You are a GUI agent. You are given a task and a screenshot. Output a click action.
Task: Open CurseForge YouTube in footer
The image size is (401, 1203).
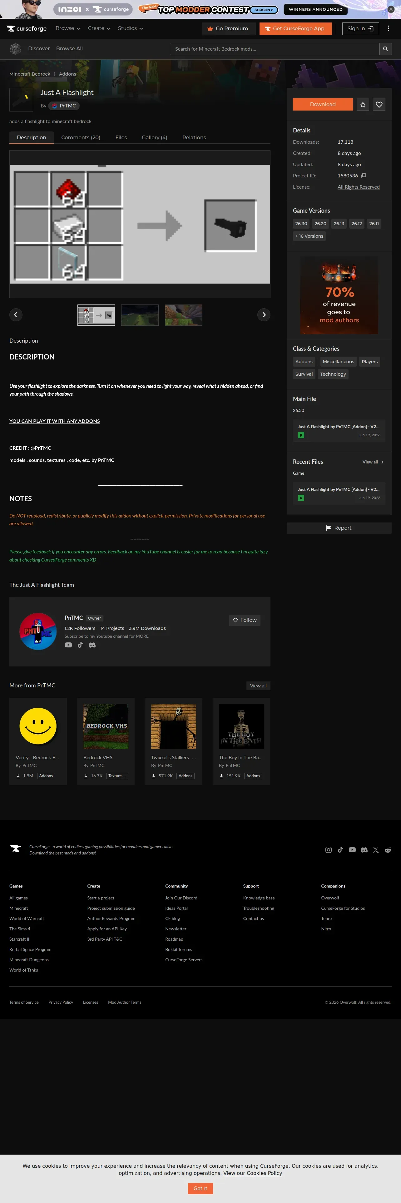[352, 850]
